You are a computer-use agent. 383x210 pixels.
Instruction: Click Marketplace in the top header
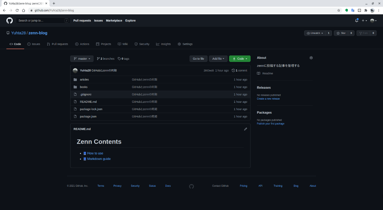click(114, 20)
